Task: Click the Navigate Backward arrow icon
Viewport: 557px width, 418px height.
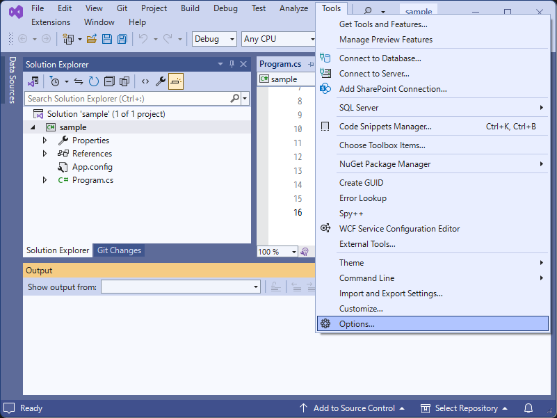Action: click(23, 39)
